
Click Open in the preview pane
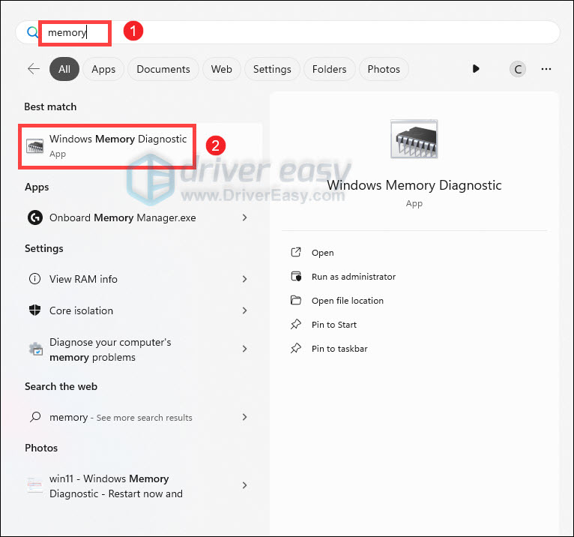point(322,253)
